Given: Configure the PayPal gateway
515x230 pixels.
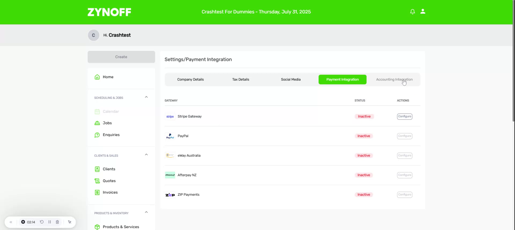Looking at the screenshot, I should (x=404, y=136).
